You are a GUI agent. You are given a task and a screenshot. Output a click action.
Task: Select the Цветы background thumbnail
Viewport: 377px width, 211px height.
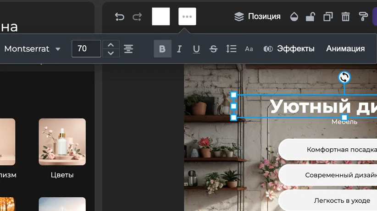point(62,141)
